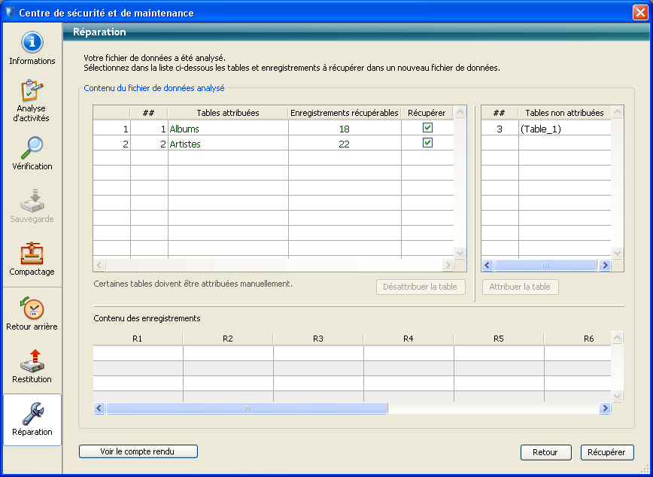The height and width of the screenshot is (477, 653).
Task: Select the Réparation wrench icon
Action: (32, 413)
